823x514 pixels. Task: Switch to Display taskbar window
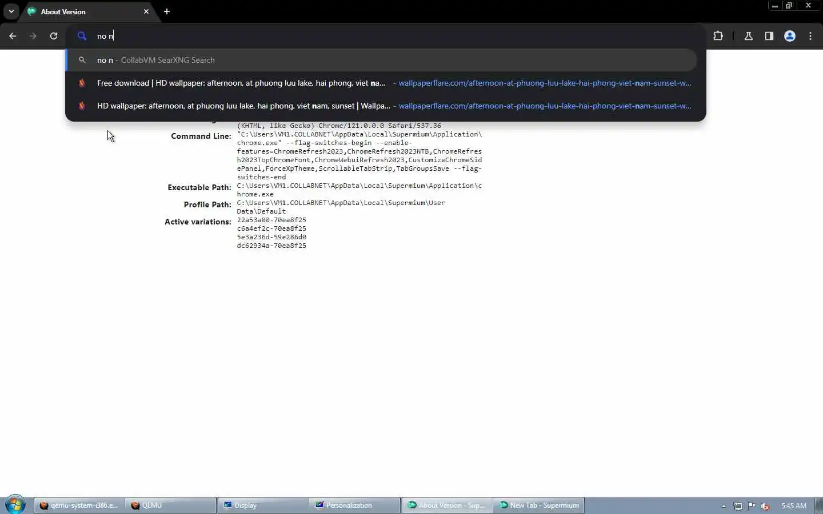tap(263, 505)
